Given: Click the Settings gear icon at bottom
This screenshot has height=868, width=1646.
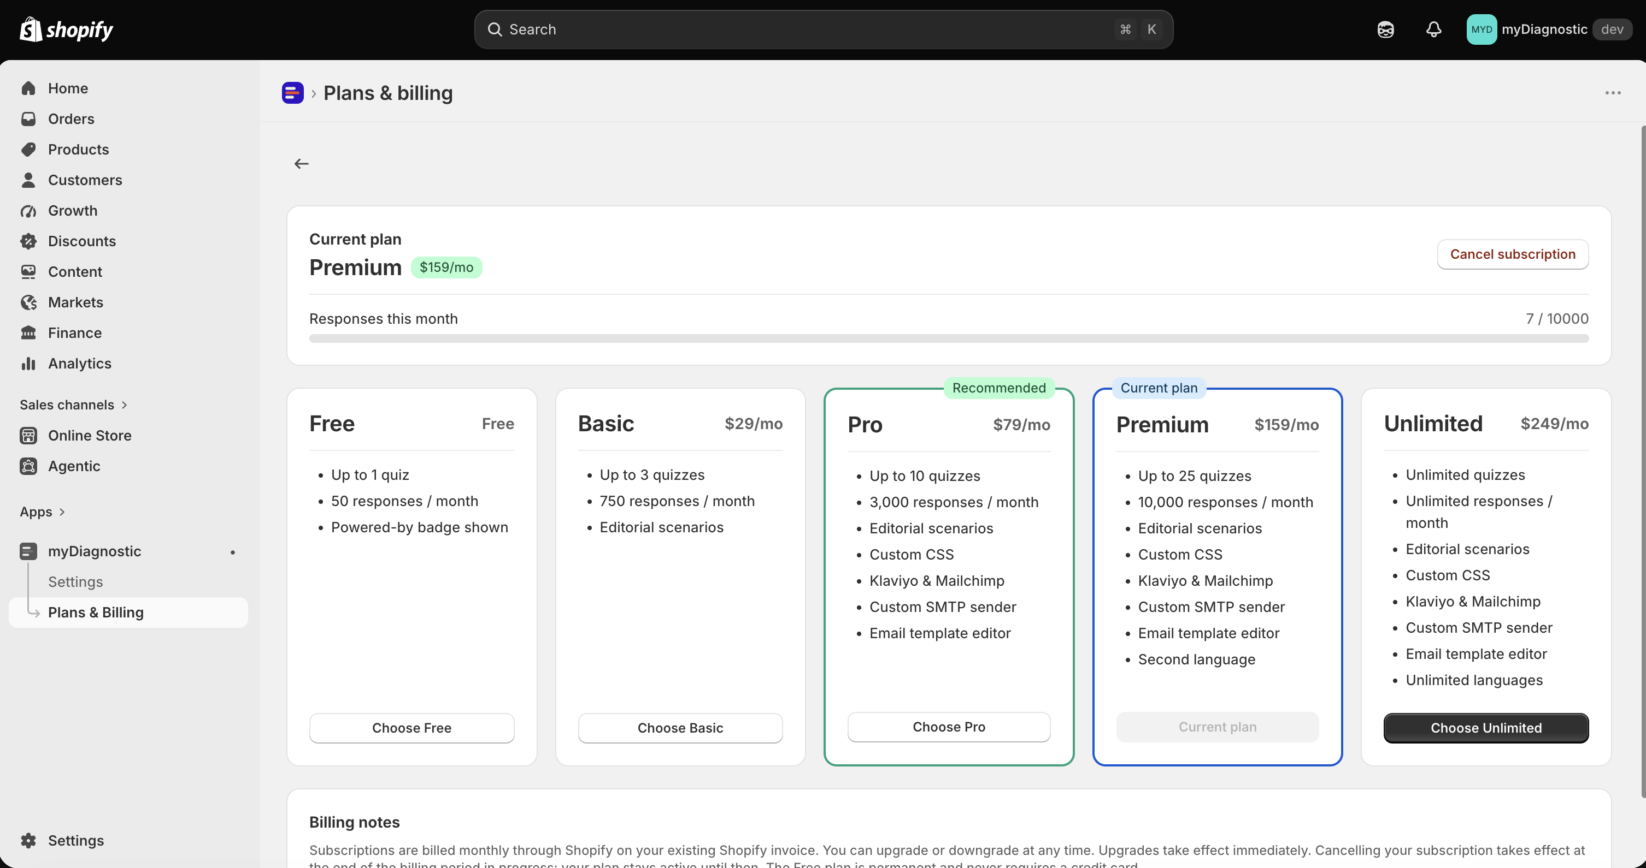Looking at the screenshot, I should click(28, 841).
